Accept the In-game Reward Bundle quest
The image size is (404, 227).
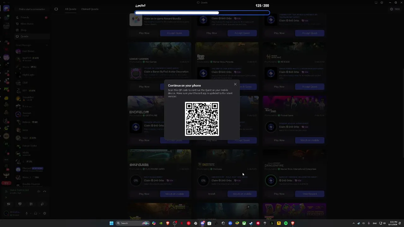click(x=175, y=33)
